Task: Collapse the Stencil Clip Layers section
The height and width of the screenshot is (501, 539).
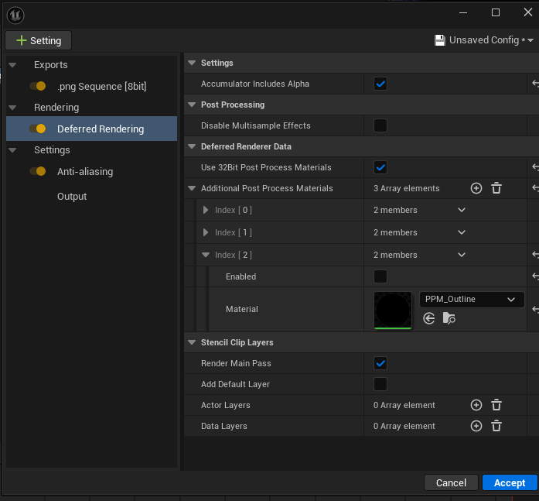Action: (x=192, y=342)
